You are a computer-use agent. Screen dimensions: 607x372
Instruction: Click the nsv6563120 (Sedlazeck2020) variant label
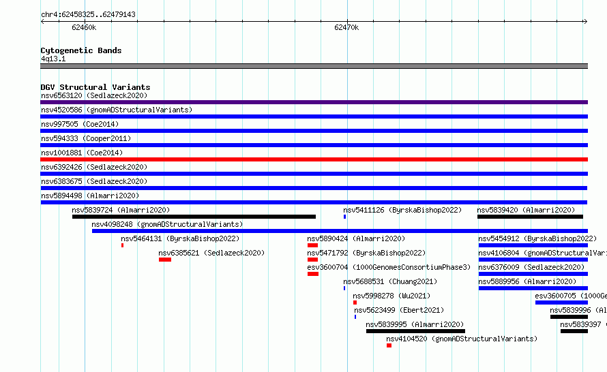pos(94,95)
